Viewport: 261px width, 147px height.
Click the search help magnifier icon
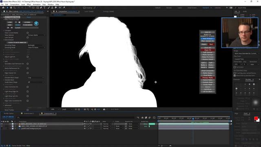click(x=236, y=8)
